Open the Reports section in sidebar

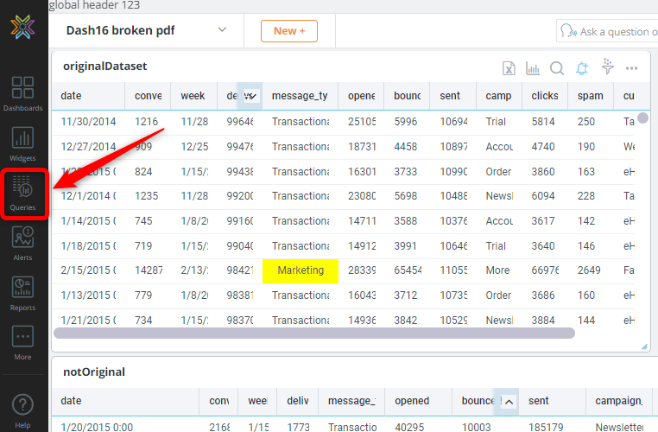click(x=22, y=292)
